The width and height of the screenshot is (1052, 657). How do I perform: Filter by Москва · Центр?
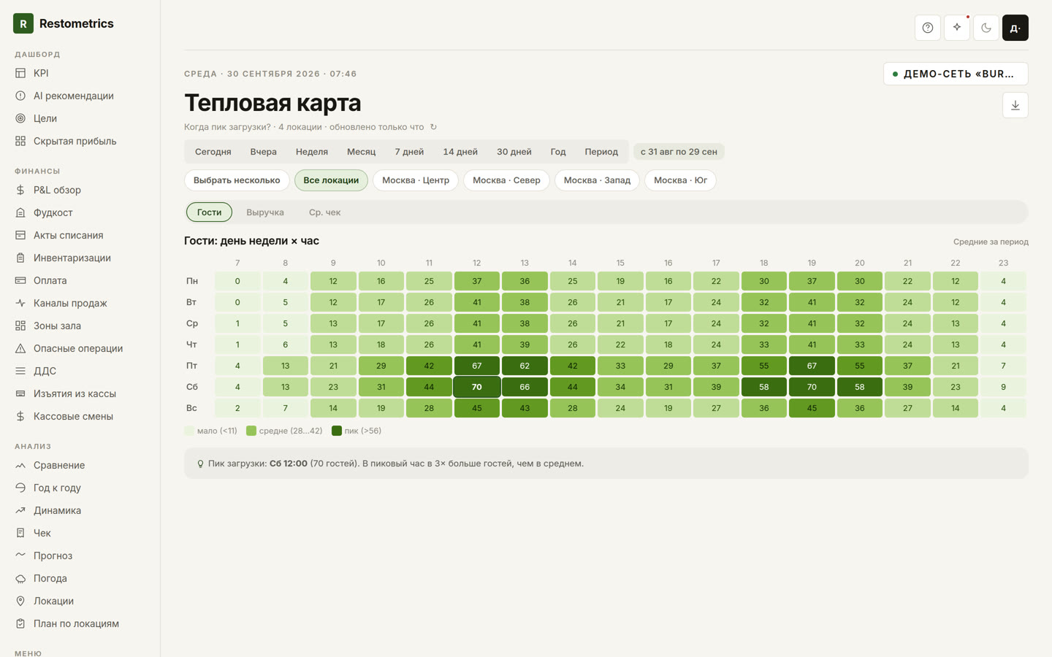416,180
